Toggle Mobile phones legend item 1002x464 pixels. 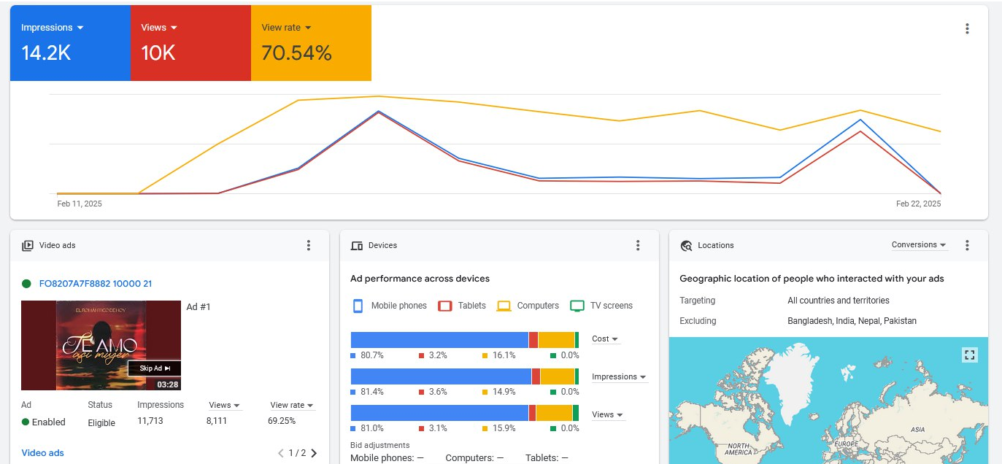pos(390,306)
